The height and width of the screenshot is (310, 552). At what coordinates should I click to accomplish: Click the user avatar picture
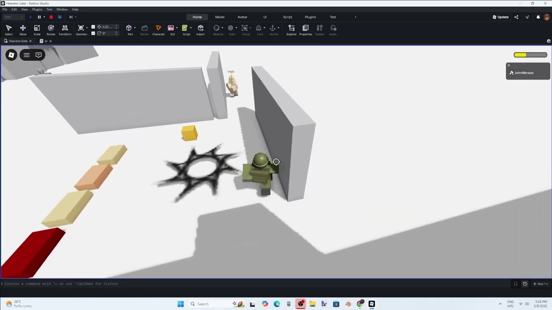pyautogui.click(x=547, y=17)
